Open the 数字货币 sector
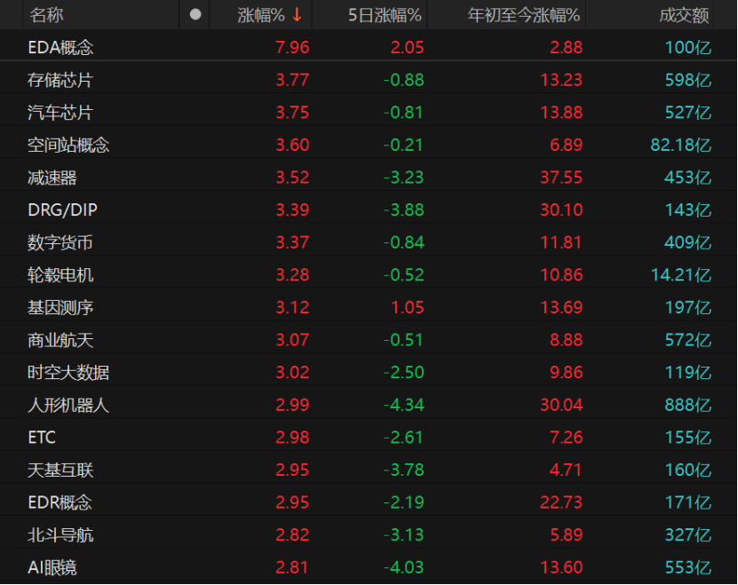Screen dimensions: 738x585 [60, 242]
